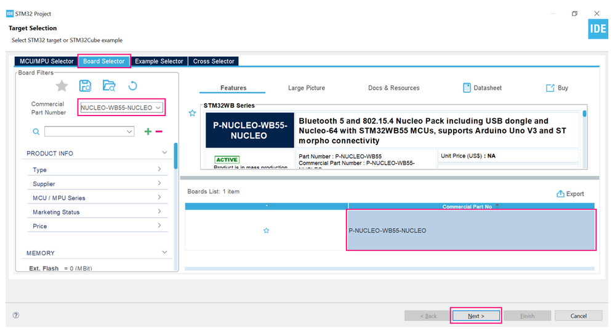This screenshot has height=332, width=615.
Task: Switch to Example Selector tab
Action: click(159, 61)
